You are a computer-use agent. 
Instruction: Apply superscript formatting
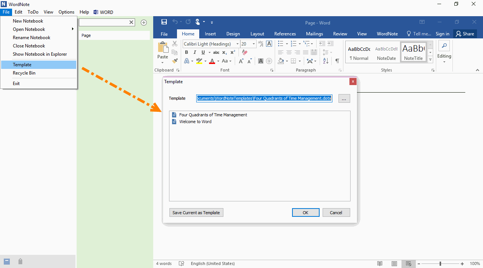(233, 52)
